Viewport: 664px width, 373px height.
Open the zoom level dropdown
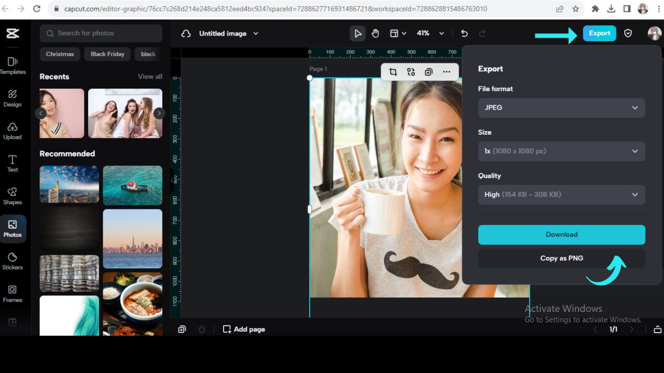pos(430,33)
